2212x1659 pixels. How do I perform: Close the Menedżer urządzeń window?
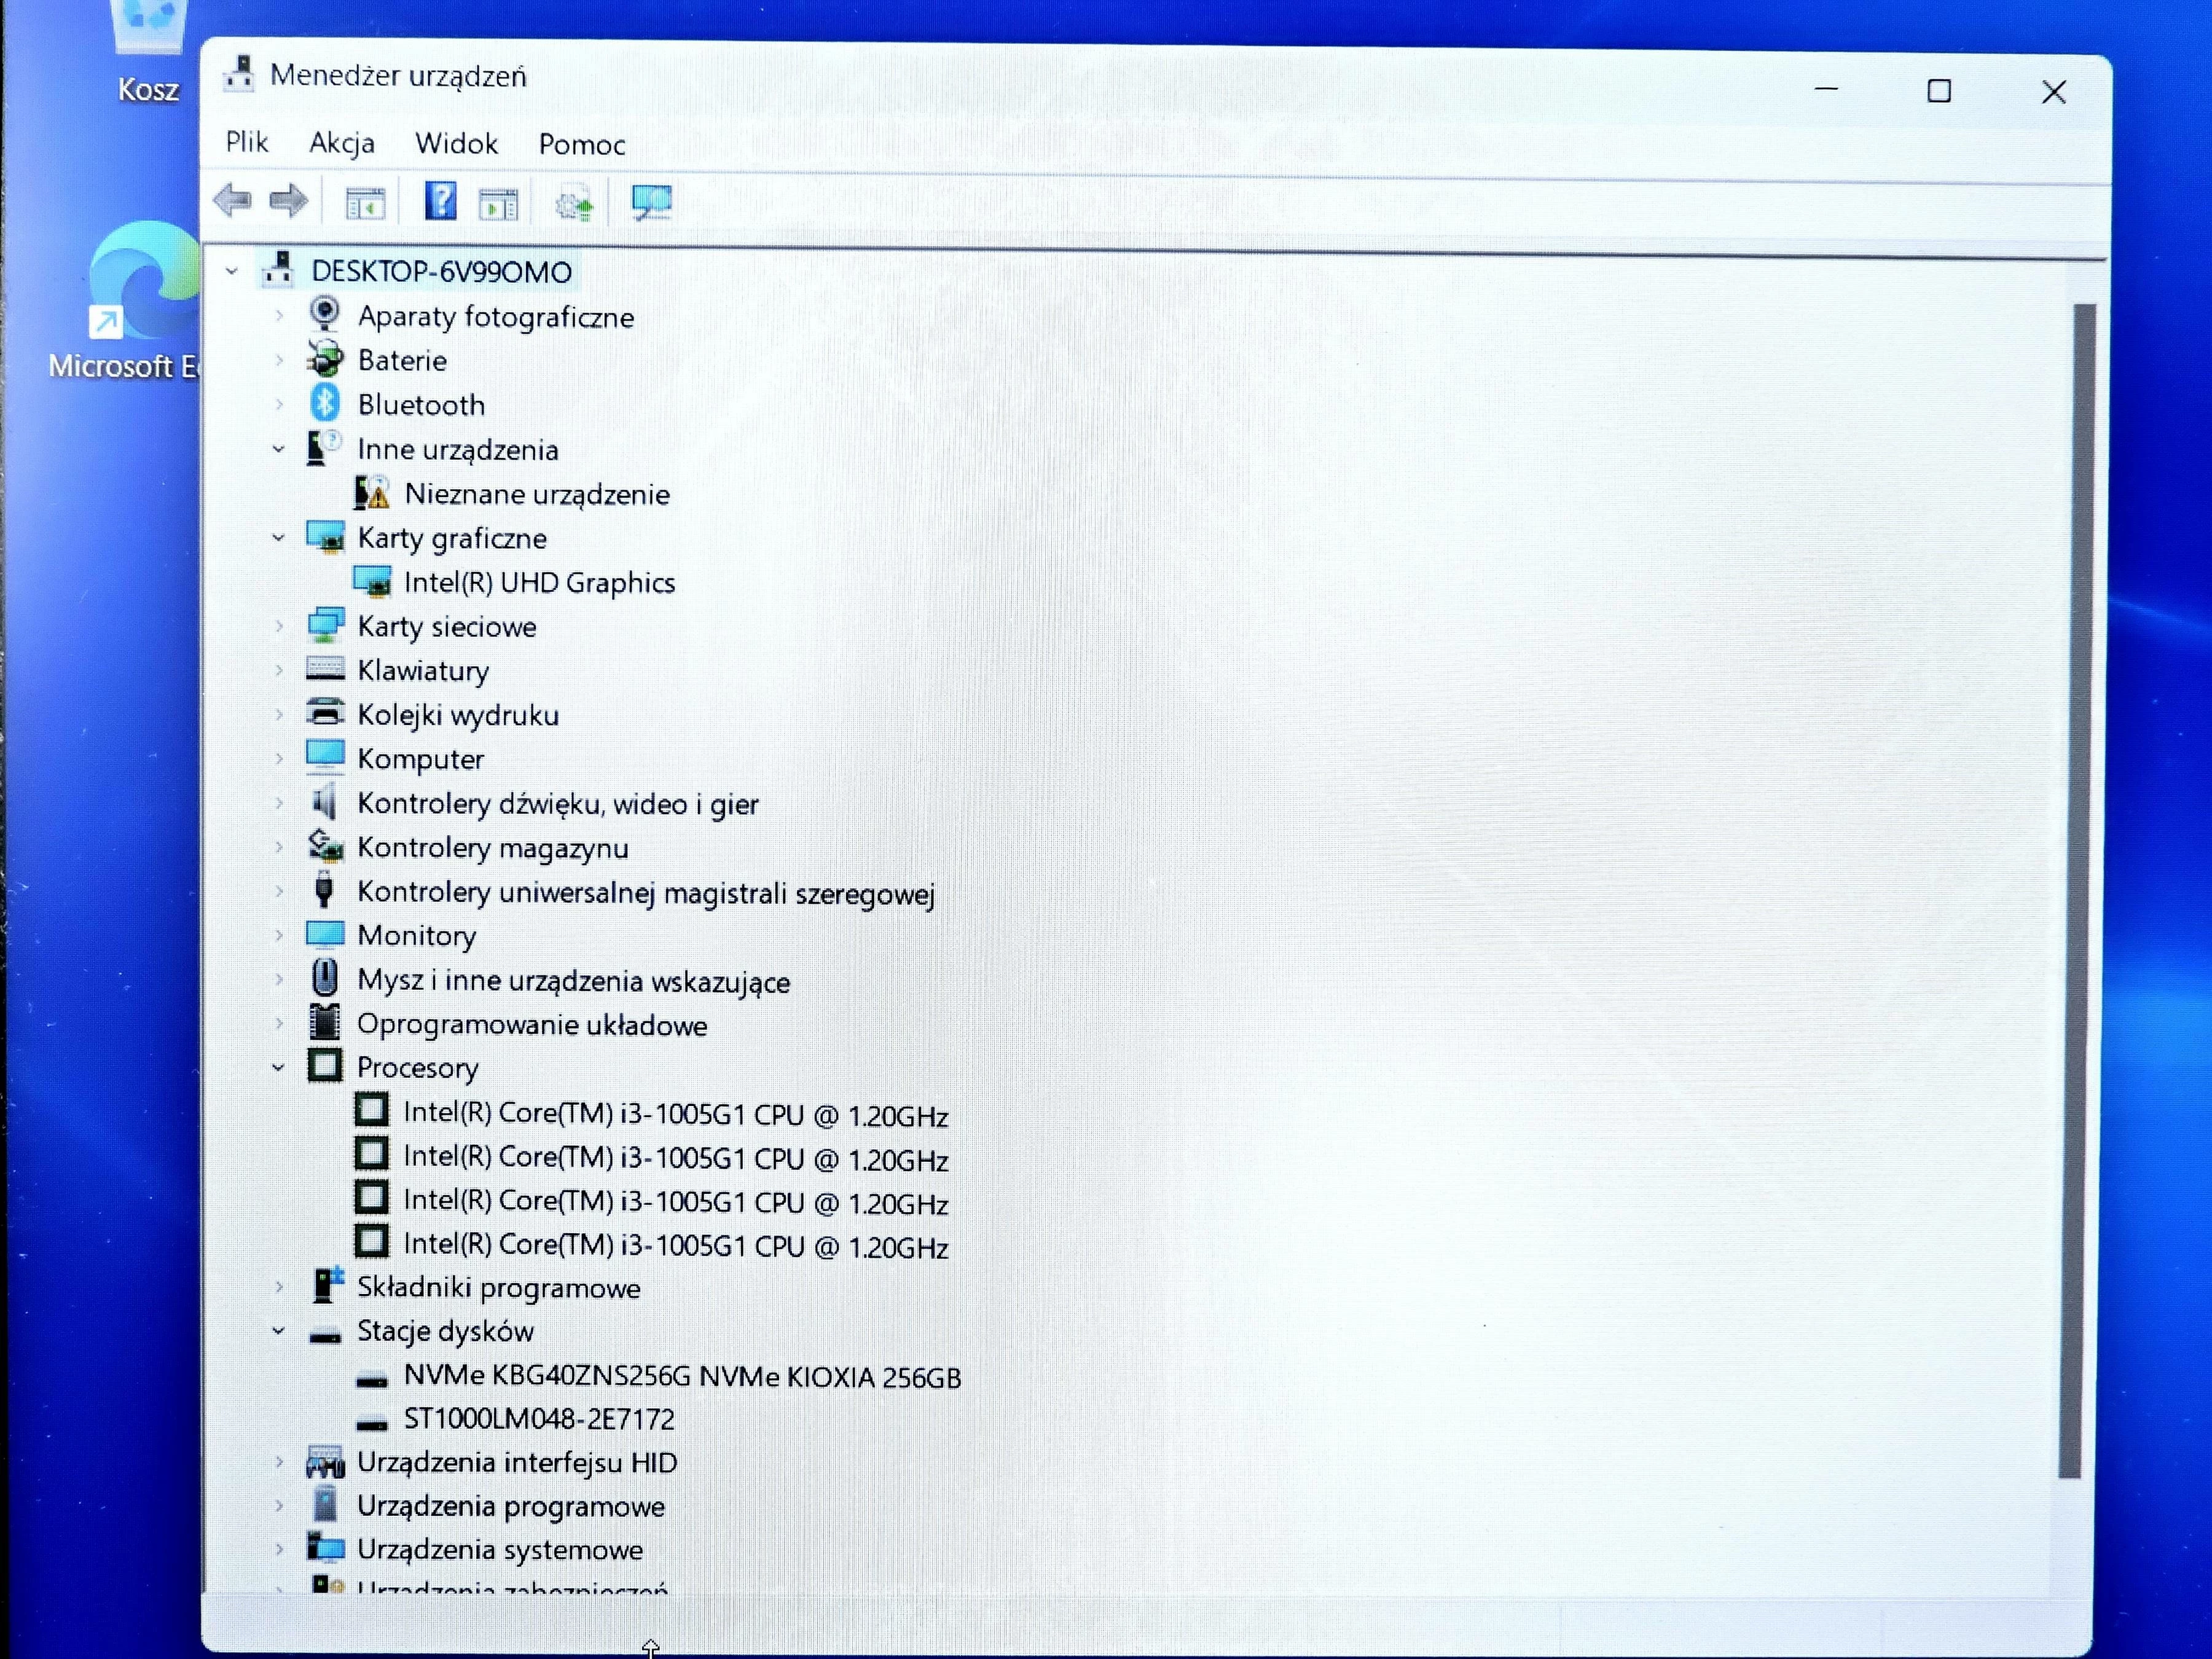click(x=2054, y=92)
